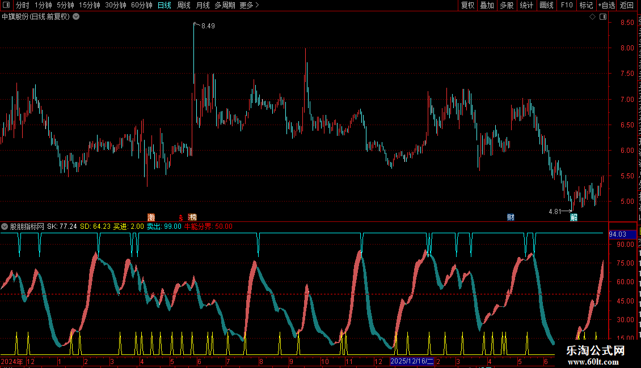Click the 统计 statistics button

(526, 5)
